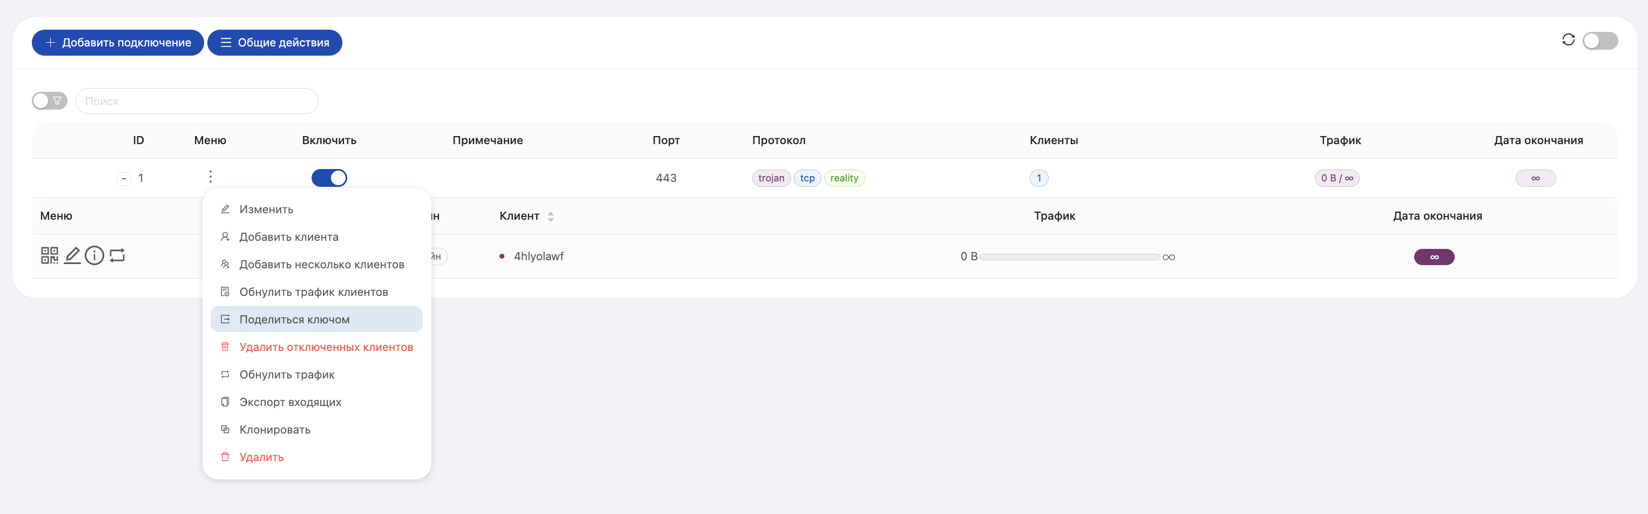Click the client edit pencil icon
Image resolution: width=1648 pixels, height=514 pixels.
(x=72, y=256)
